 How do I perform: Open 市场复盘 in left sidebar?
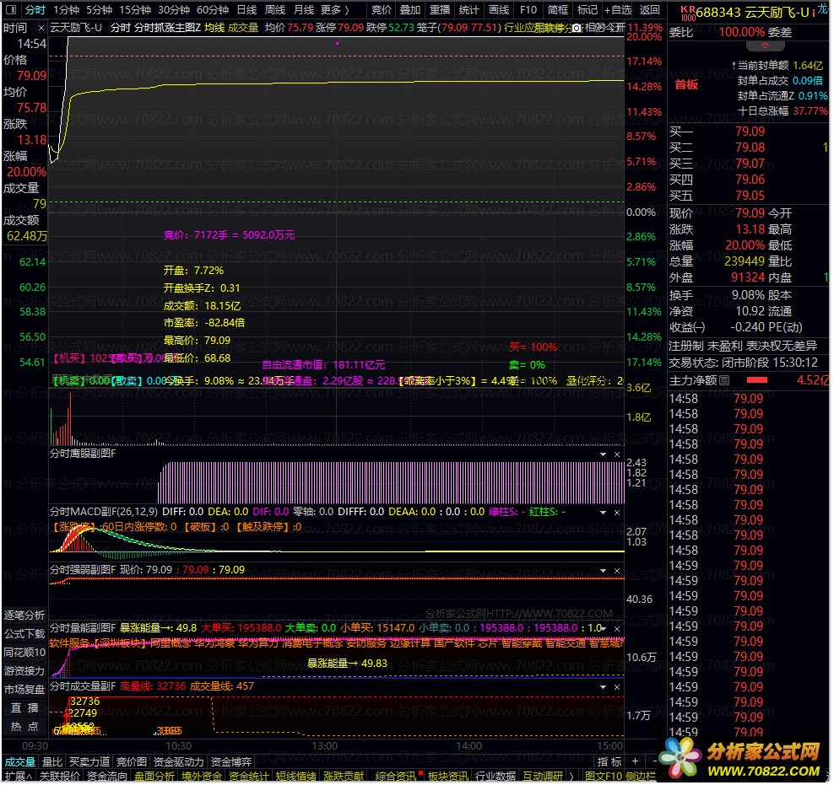tap(24, 691)
